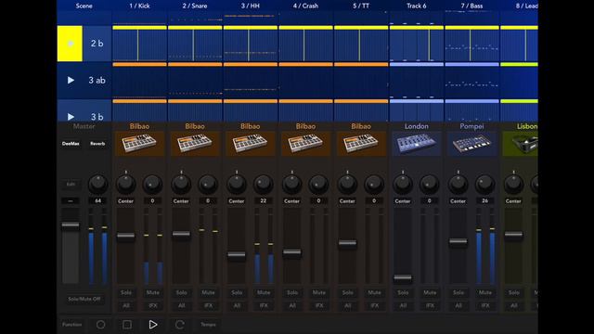Screen dimensions: 594x334
Task: Click the Kick track volume fader
Action: click(x=126, y=237)
